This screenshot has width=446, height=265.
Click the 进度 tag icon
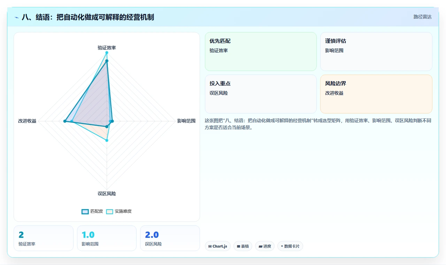point(260,246)
